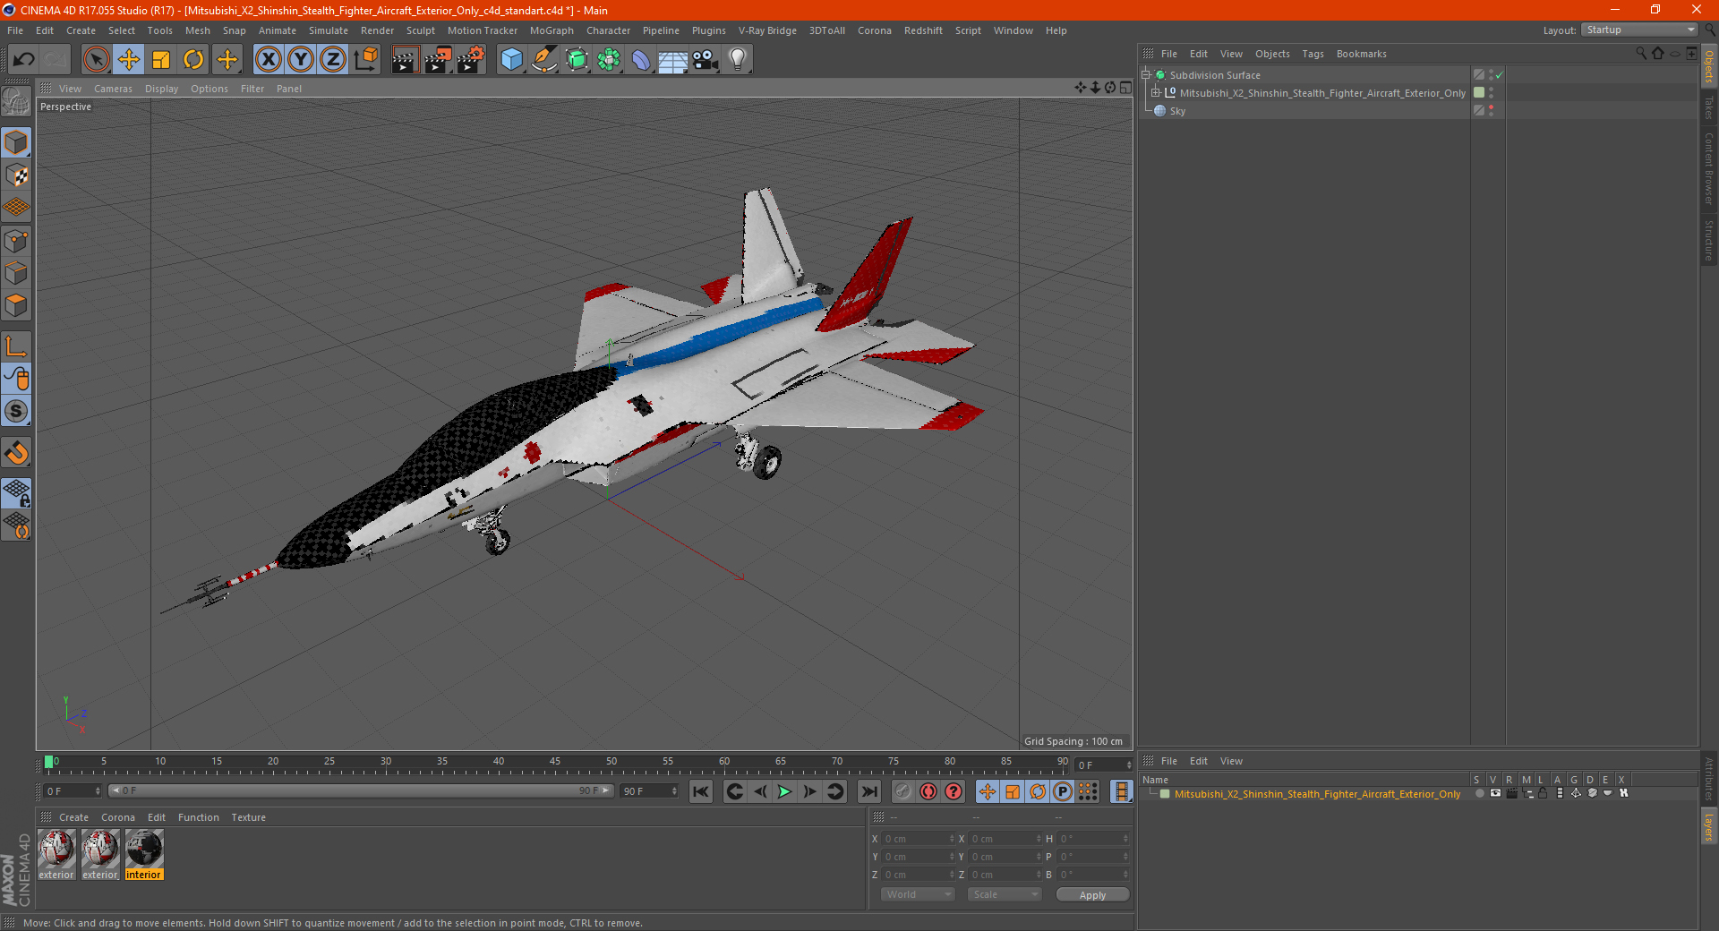The height and width of the screenshot is (931, 1719).
Task: Select the Rotate tool
Action: pos(193,60)
